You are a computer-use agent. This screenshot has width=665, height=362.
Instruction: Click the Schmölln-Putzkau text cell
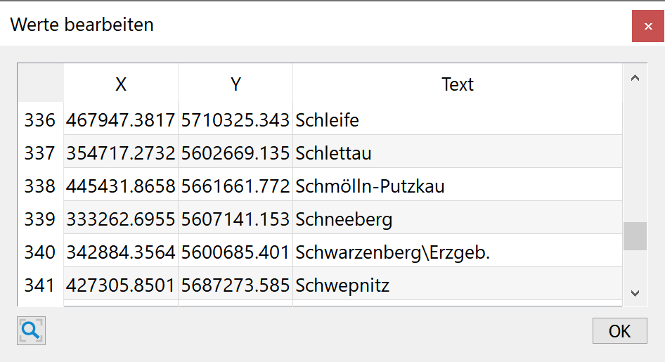tap(458, 186)
